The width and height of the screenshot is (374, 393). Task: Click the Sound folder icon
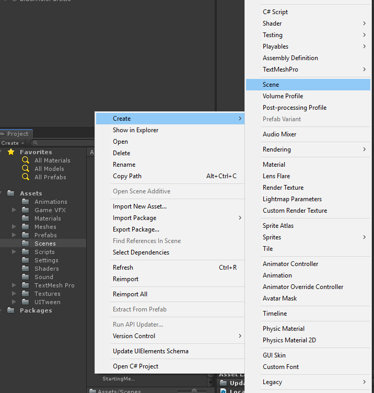[x=25, y=276]
